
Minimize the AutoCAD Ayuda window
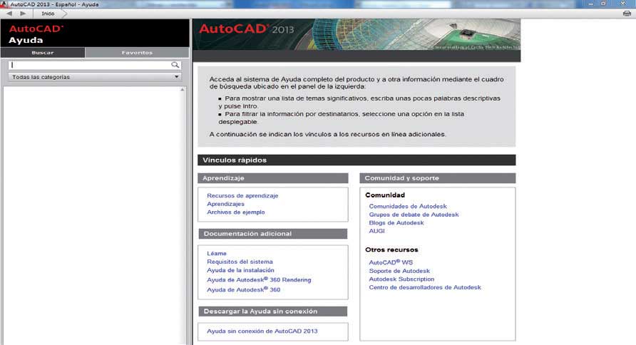pyautogui.click(x=590, y=4)
